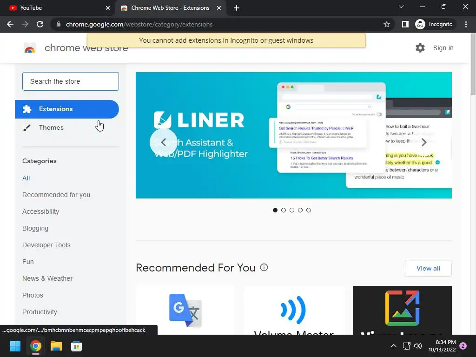
Task: Select the second carousel dot
Action: [x=284, y=210]
